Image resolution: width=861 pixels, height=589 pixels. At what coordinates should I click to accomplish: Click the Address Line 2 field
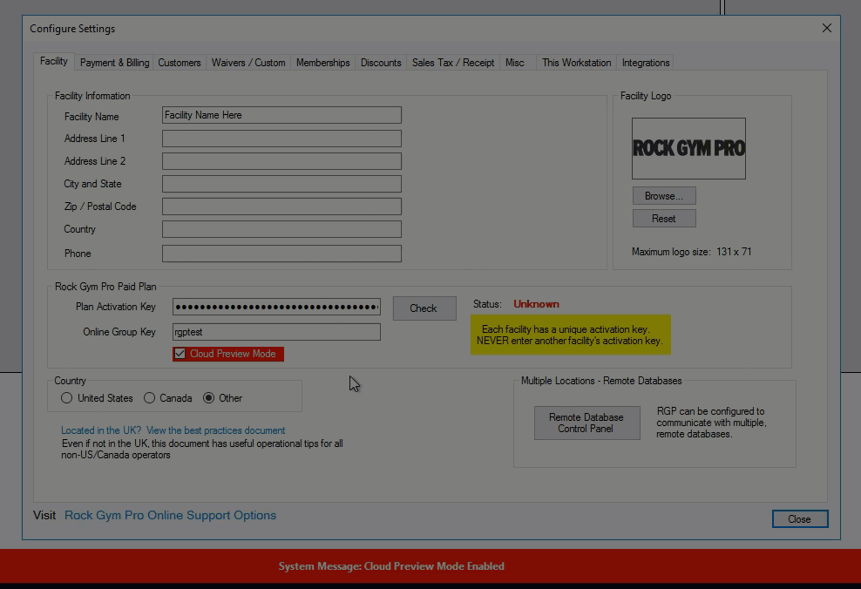pyautogui.click(x=281, y=161)
